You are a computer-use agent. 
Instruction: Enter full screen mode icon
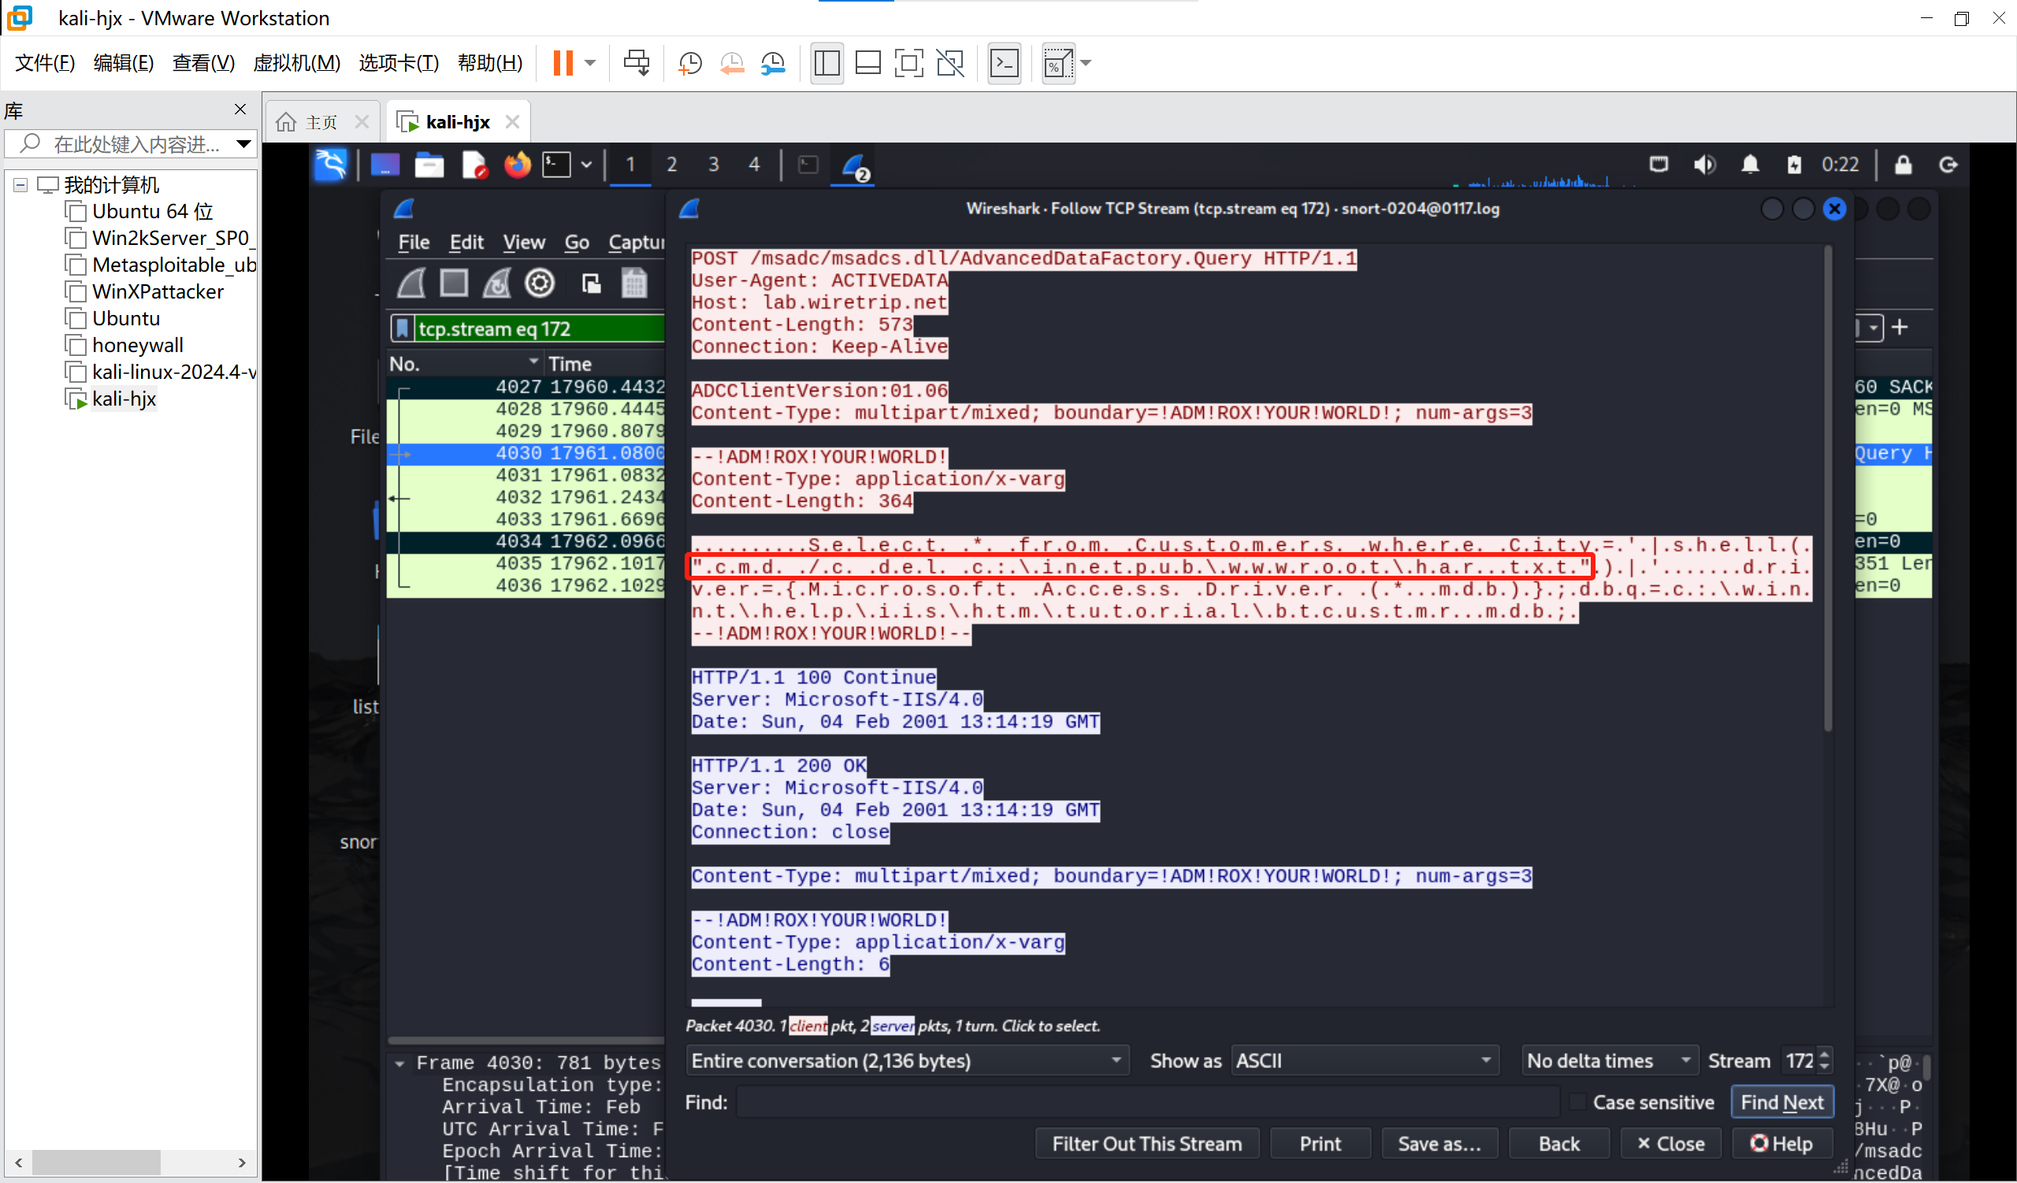click(909, 62)
